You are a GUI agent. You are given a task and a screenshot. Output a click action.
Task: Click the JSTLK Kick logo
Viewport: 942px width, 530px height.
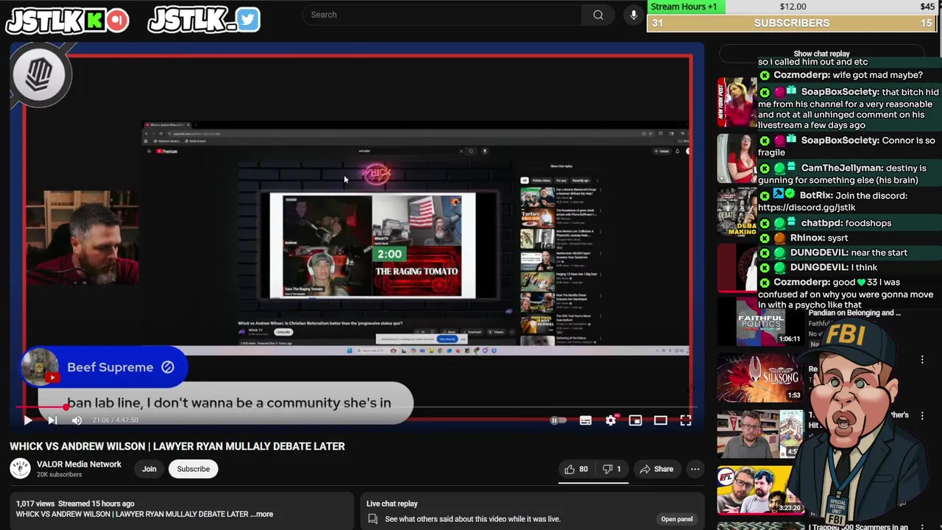[67, 21]
